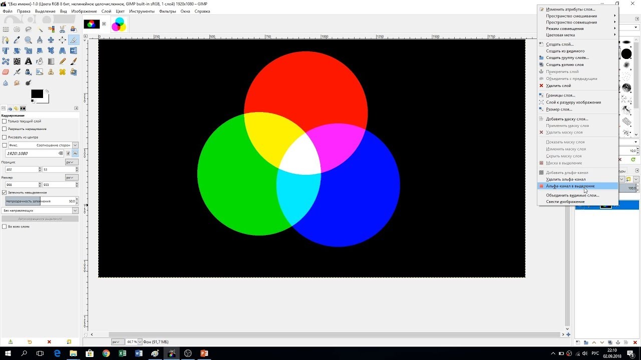Expand 'Режим совмещения' submenu
The width and height of the screenshot is (641, 360).
[577, 28]
